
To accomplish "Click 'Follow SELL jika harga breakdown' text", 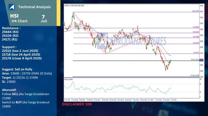I will point(26,94).
